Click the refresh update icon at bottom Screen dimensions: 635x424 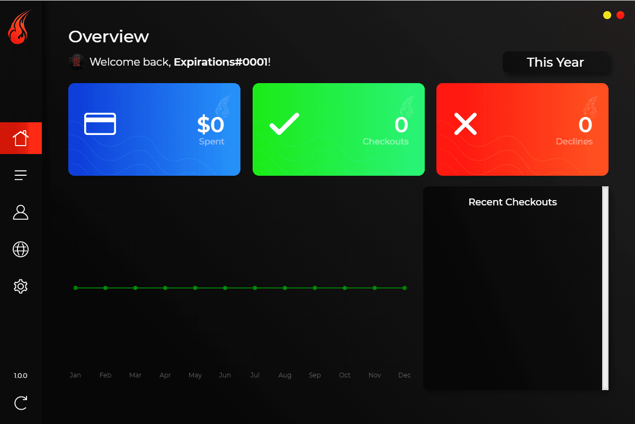(x=21, y=403)
